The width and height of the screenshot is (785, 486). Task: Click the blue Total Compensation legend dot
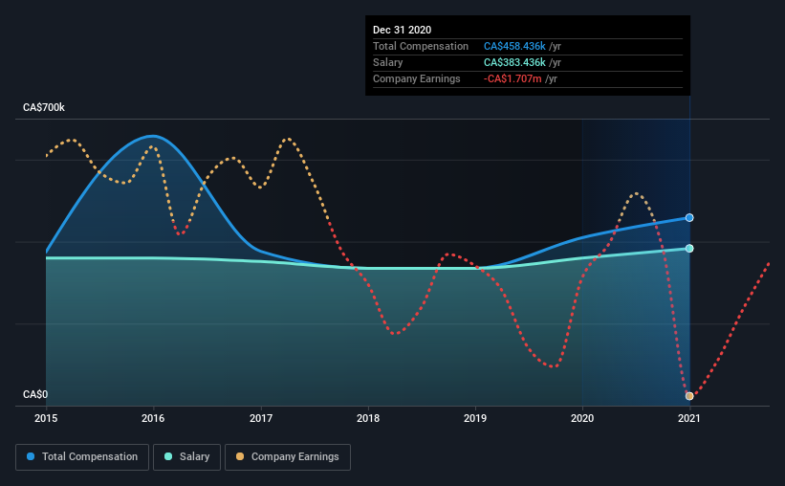[31, 456]
